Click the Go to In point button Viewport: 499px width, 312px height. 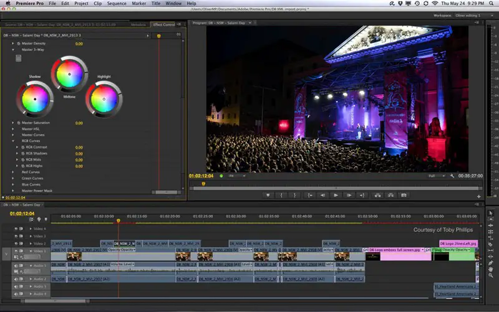tap(309, 195)
